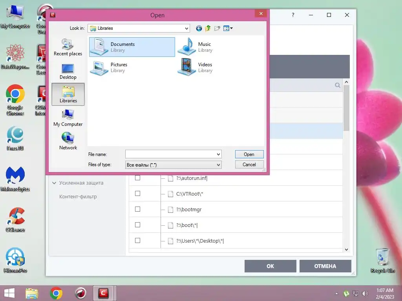The image size is (402, 301).
Task: Click the settings list scrollbar thumb
Action: pyautogui.click(x=346, y=108)
